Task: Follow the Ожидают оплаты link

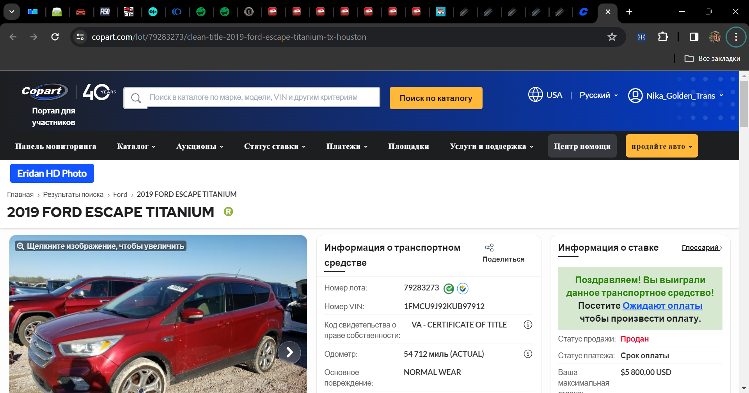Action: point(662,306)
